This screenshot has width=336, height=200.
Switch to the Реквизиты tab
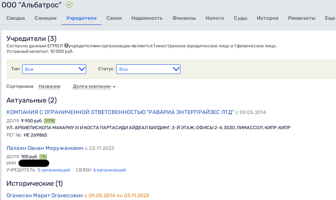pos(302,18)
